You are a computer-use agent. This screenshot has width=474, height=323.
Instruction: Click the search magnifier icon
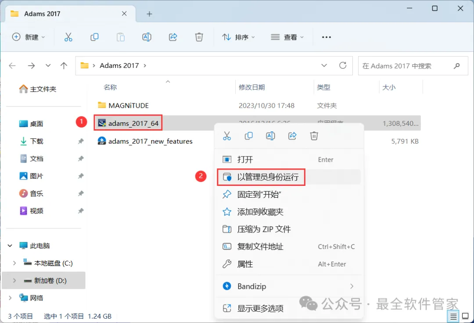click(456, 65)
